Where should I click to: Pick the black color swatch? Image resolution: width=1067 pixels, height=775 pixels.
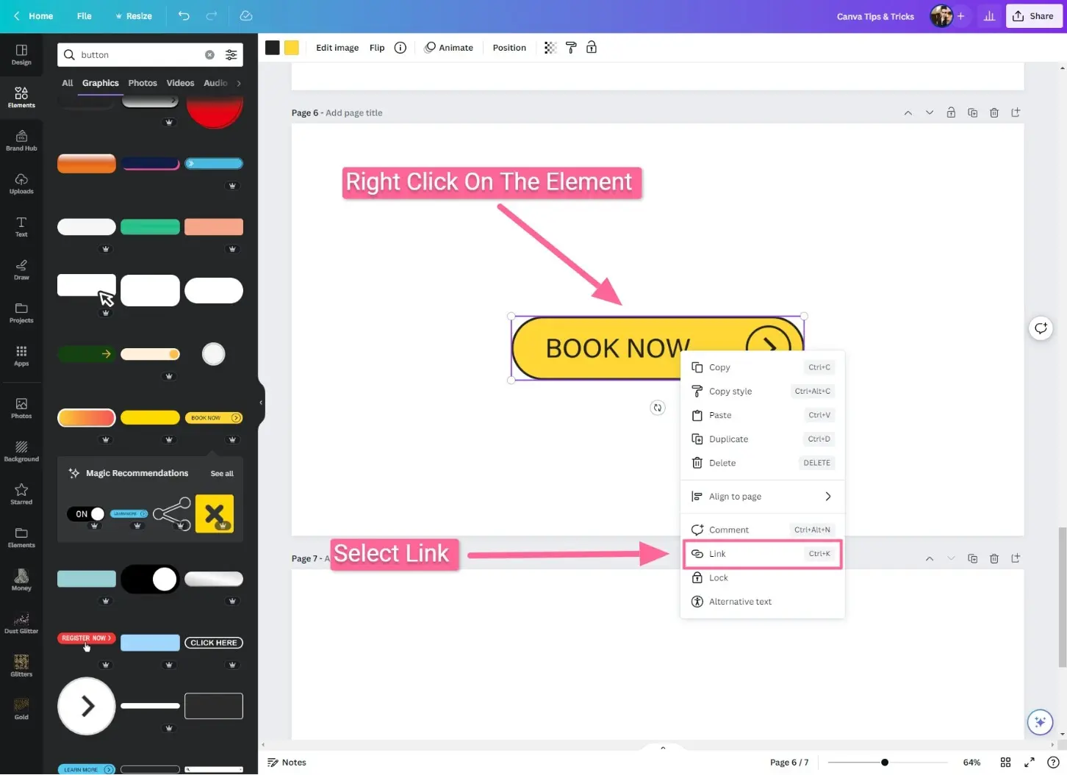pyautogui.click(x=273, y=48)
